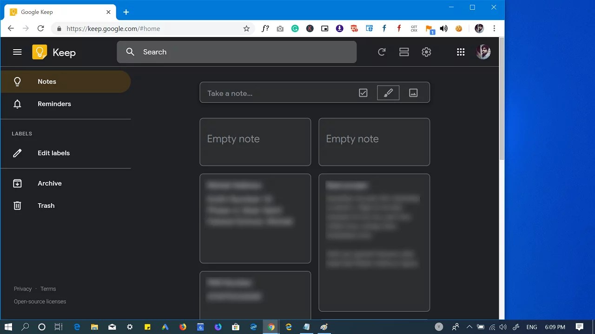595x334 pixels.
Task: Select Notes in the sidebar
Action: (66, 82)
